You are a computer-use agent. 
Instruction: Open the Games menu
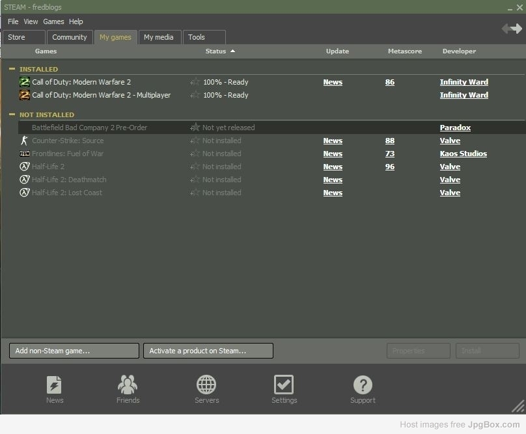click(x=53, y=21)
